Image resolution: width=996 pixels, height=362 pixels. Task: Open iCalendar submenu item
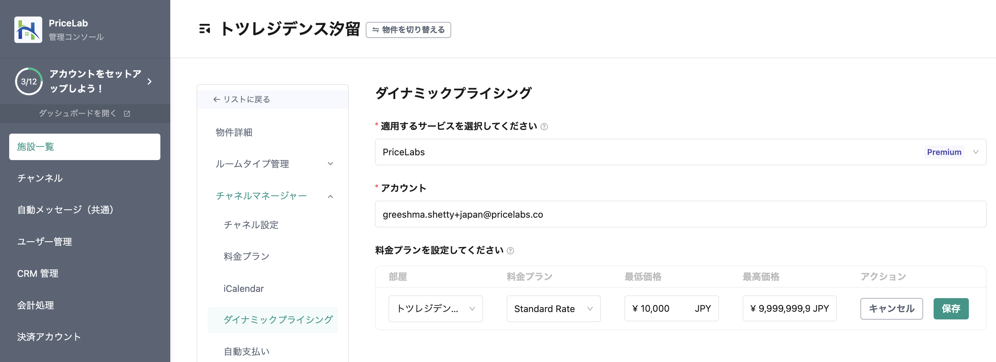point(244,289)
